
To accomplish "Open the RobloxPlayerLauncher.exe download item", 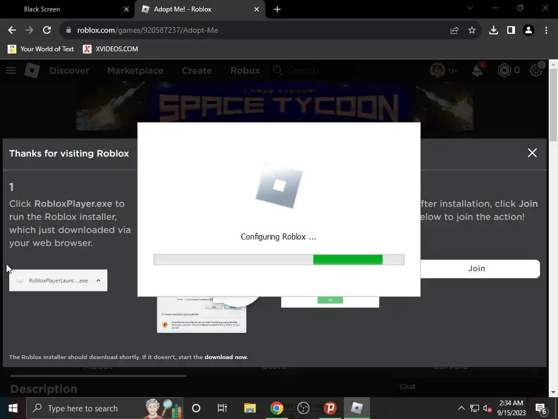I will click(58, 280).
